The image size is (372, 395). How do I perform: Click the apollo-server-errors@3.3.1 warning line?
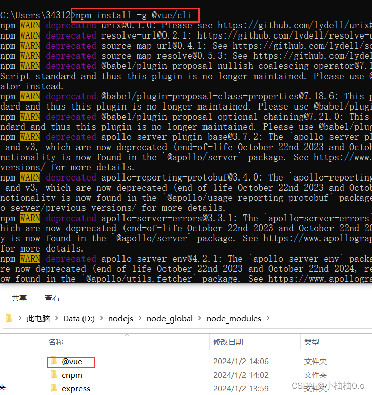[186, 218]
